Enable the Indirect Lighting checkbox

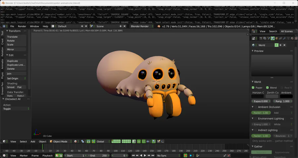pos(256,130)
